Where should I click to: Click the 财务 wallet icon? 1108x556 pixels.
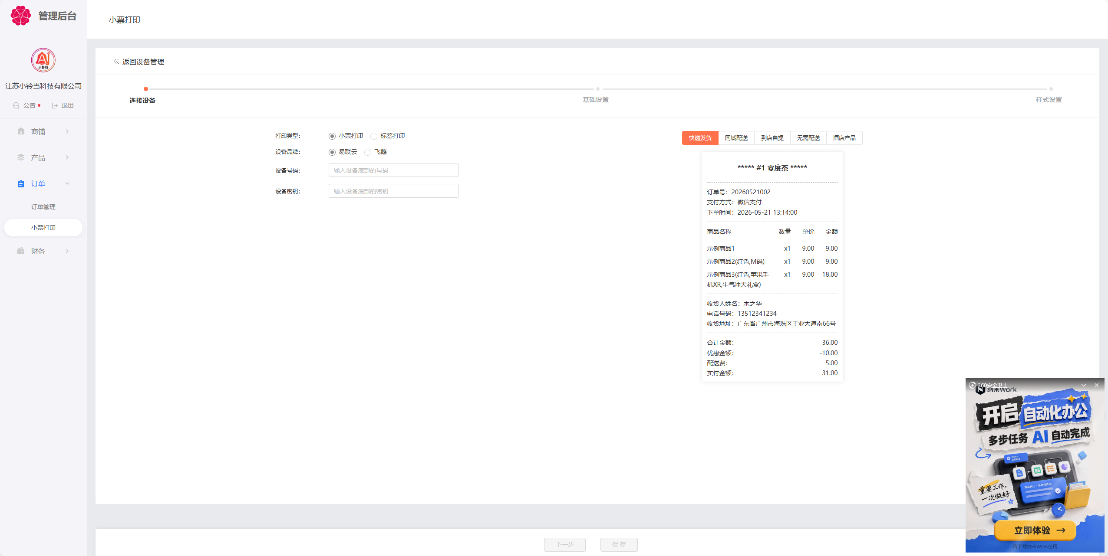click(21, 251)
